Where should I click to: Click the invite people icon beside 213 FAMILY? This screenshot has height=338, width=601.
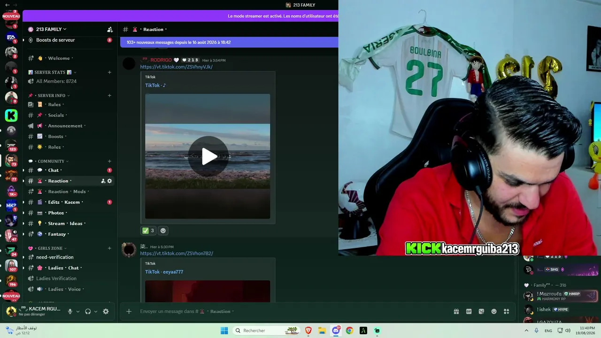(x=110, y=29)
